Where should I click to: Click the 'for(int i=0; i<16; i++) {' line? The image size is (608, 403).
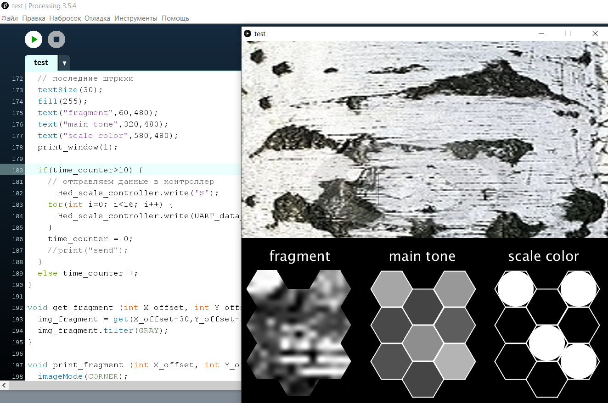tap(111, 204)
